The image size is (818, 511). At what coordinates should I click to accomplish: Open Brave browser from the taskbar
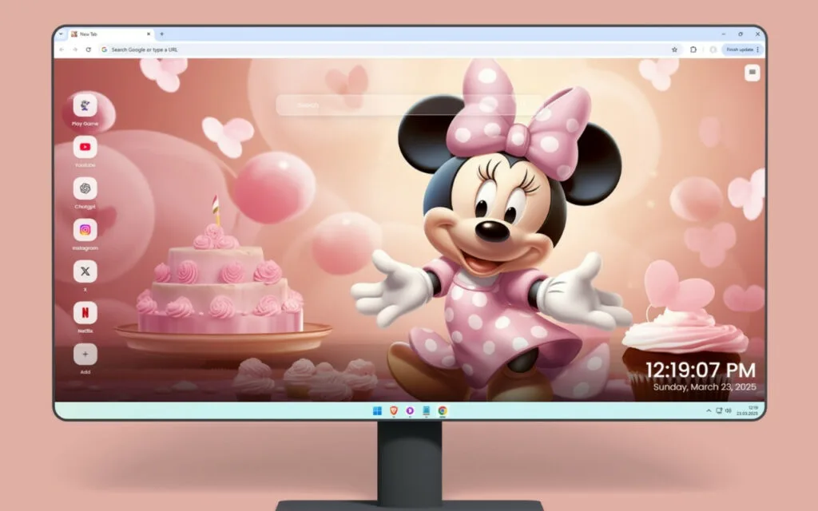tap(394, 411)
